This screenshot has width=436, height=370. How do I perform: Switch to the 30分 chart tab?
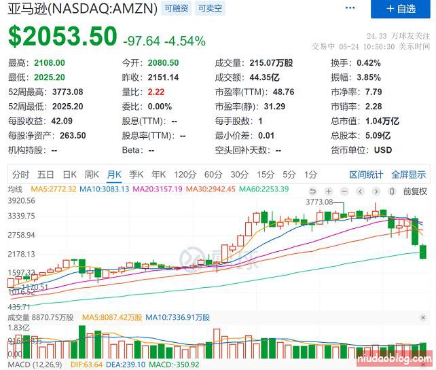click(x=240, y=174)
